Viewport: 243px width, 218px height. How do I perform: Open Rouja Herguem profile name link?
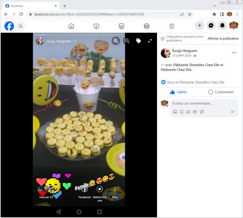tap(185, 51)
